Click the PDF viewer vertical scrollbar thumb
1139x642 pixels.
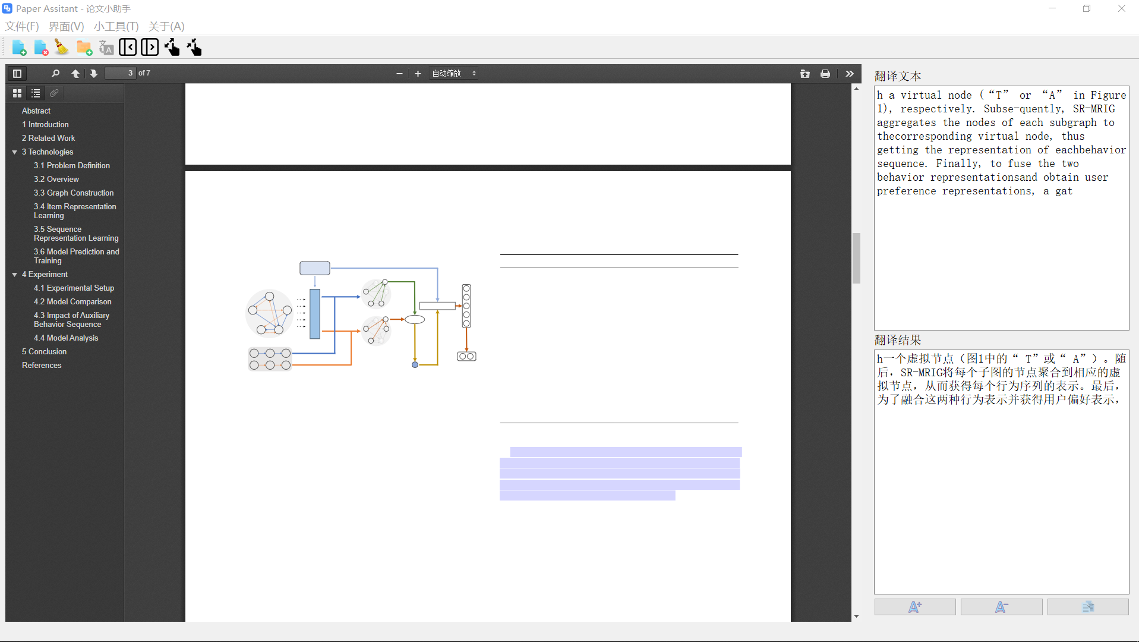(856, 258)
